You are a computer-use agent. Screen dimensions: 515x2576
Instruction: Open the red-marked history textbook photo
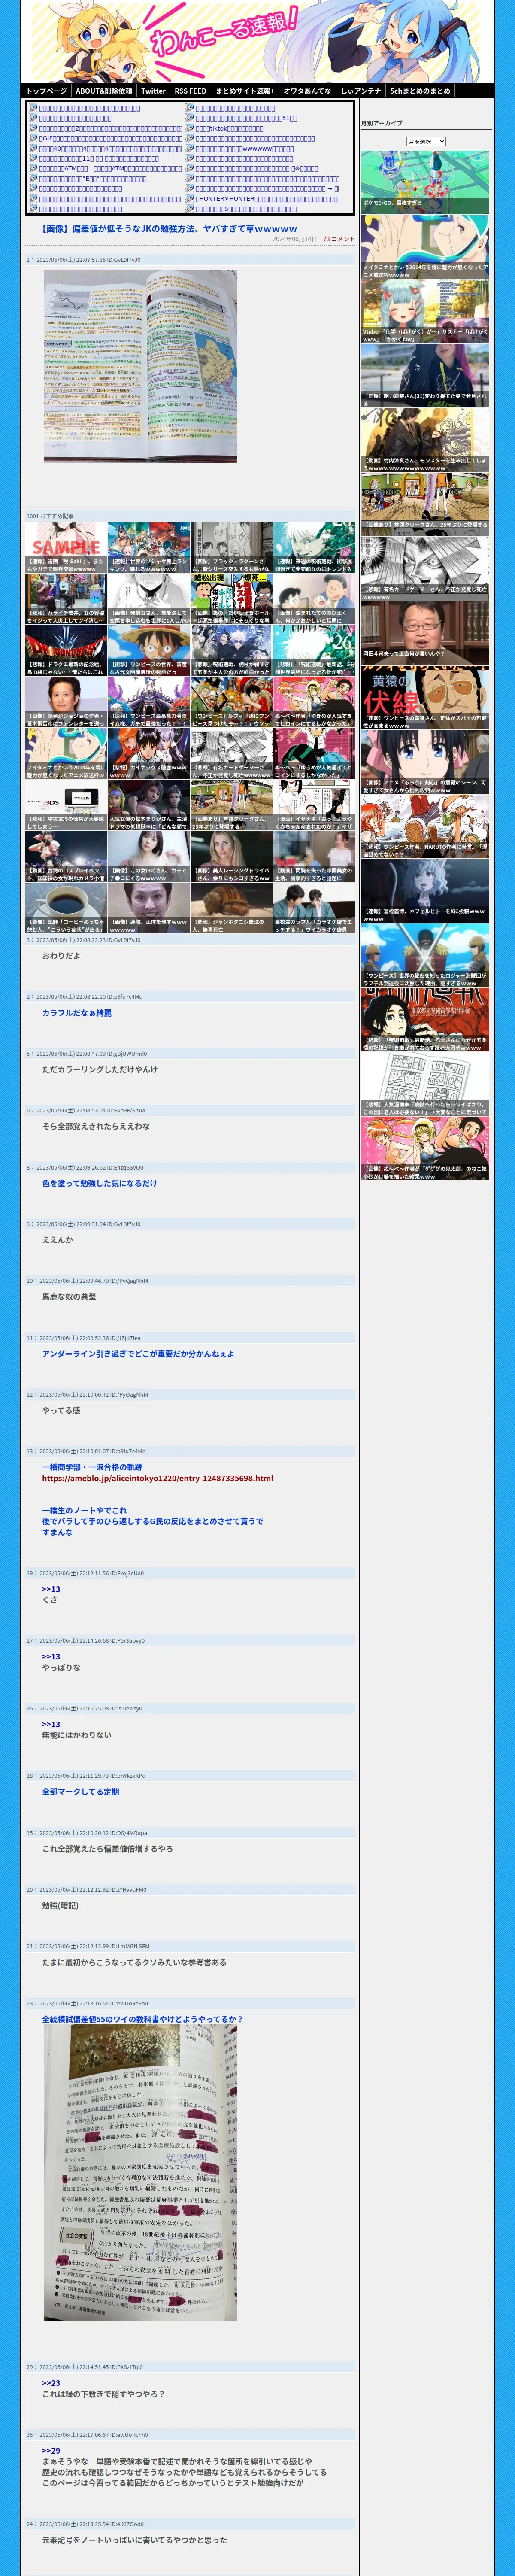140,2172
